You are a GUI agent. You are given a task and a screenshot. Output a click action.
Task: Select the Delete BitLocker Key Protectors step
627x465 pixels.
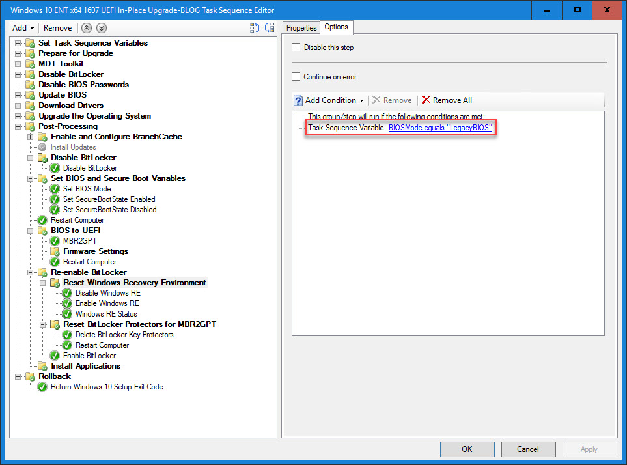tap(124, 335)
